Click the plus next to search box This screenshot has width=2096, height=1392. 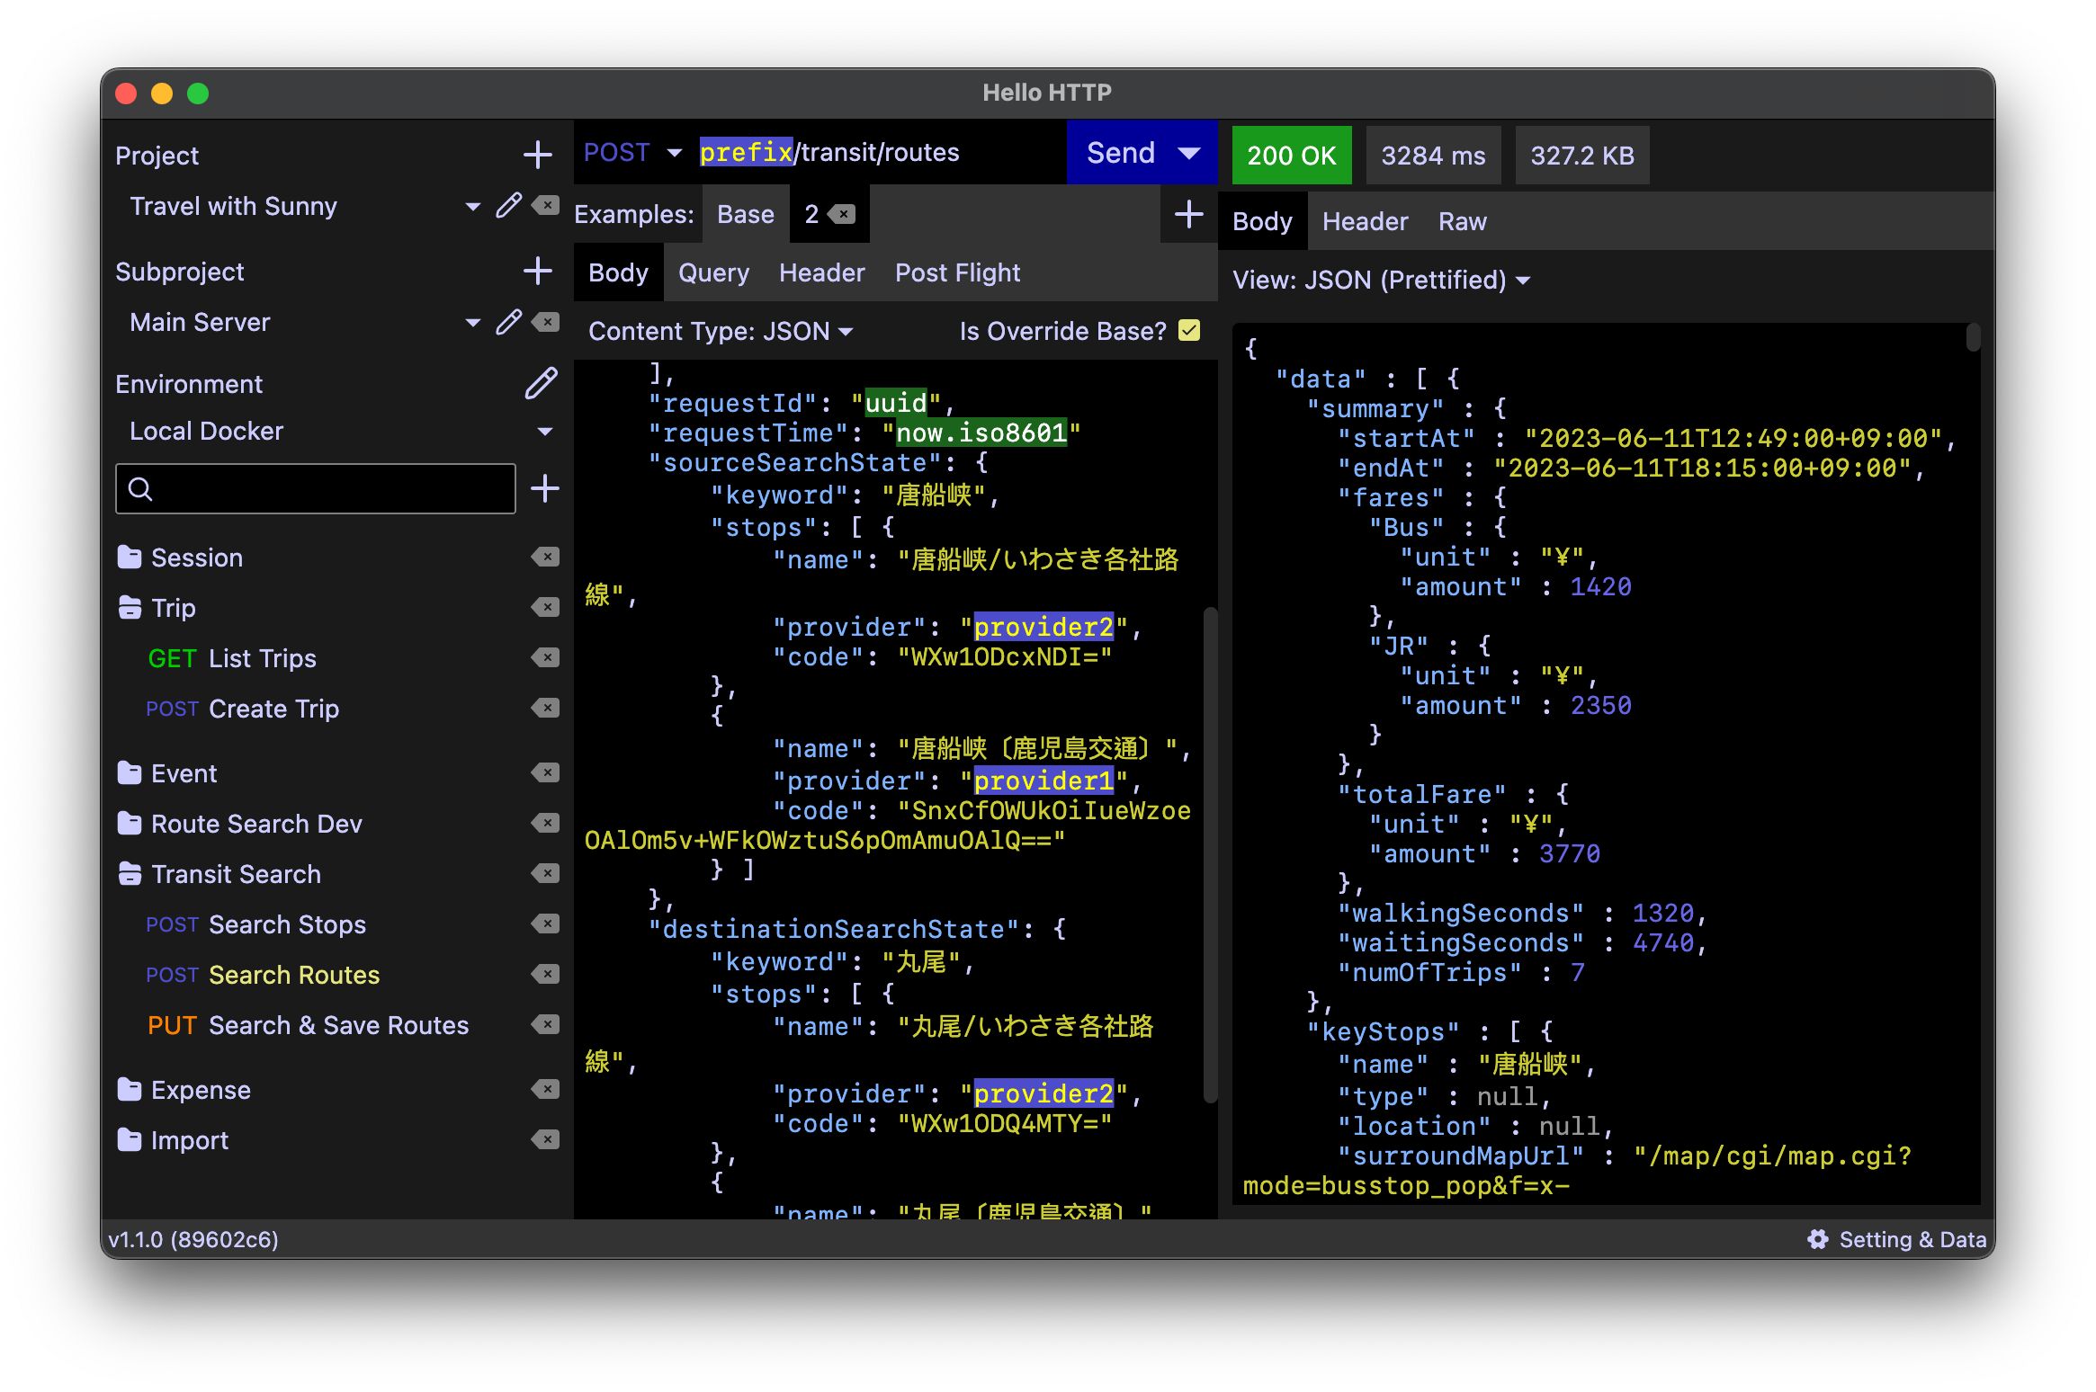pos(545,488)
